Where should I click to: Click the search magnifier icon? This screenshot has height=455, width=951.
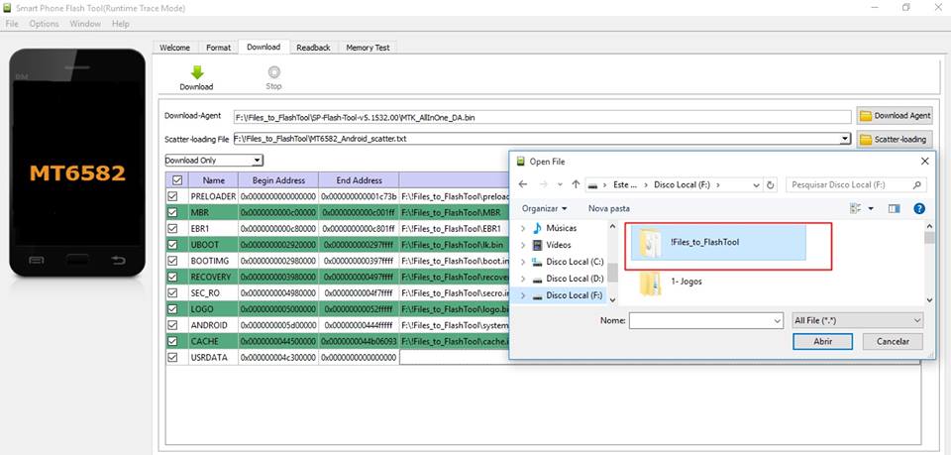tap(916, 185)
